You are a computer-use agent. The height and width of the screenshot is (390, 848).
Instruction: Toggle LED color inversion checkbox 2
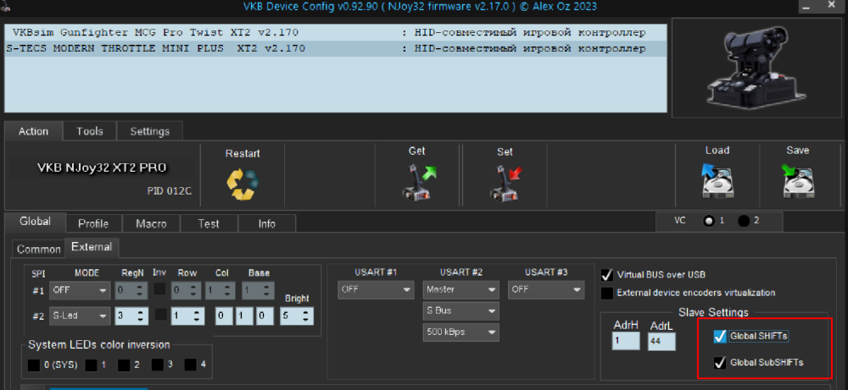(x=124, y=365)
